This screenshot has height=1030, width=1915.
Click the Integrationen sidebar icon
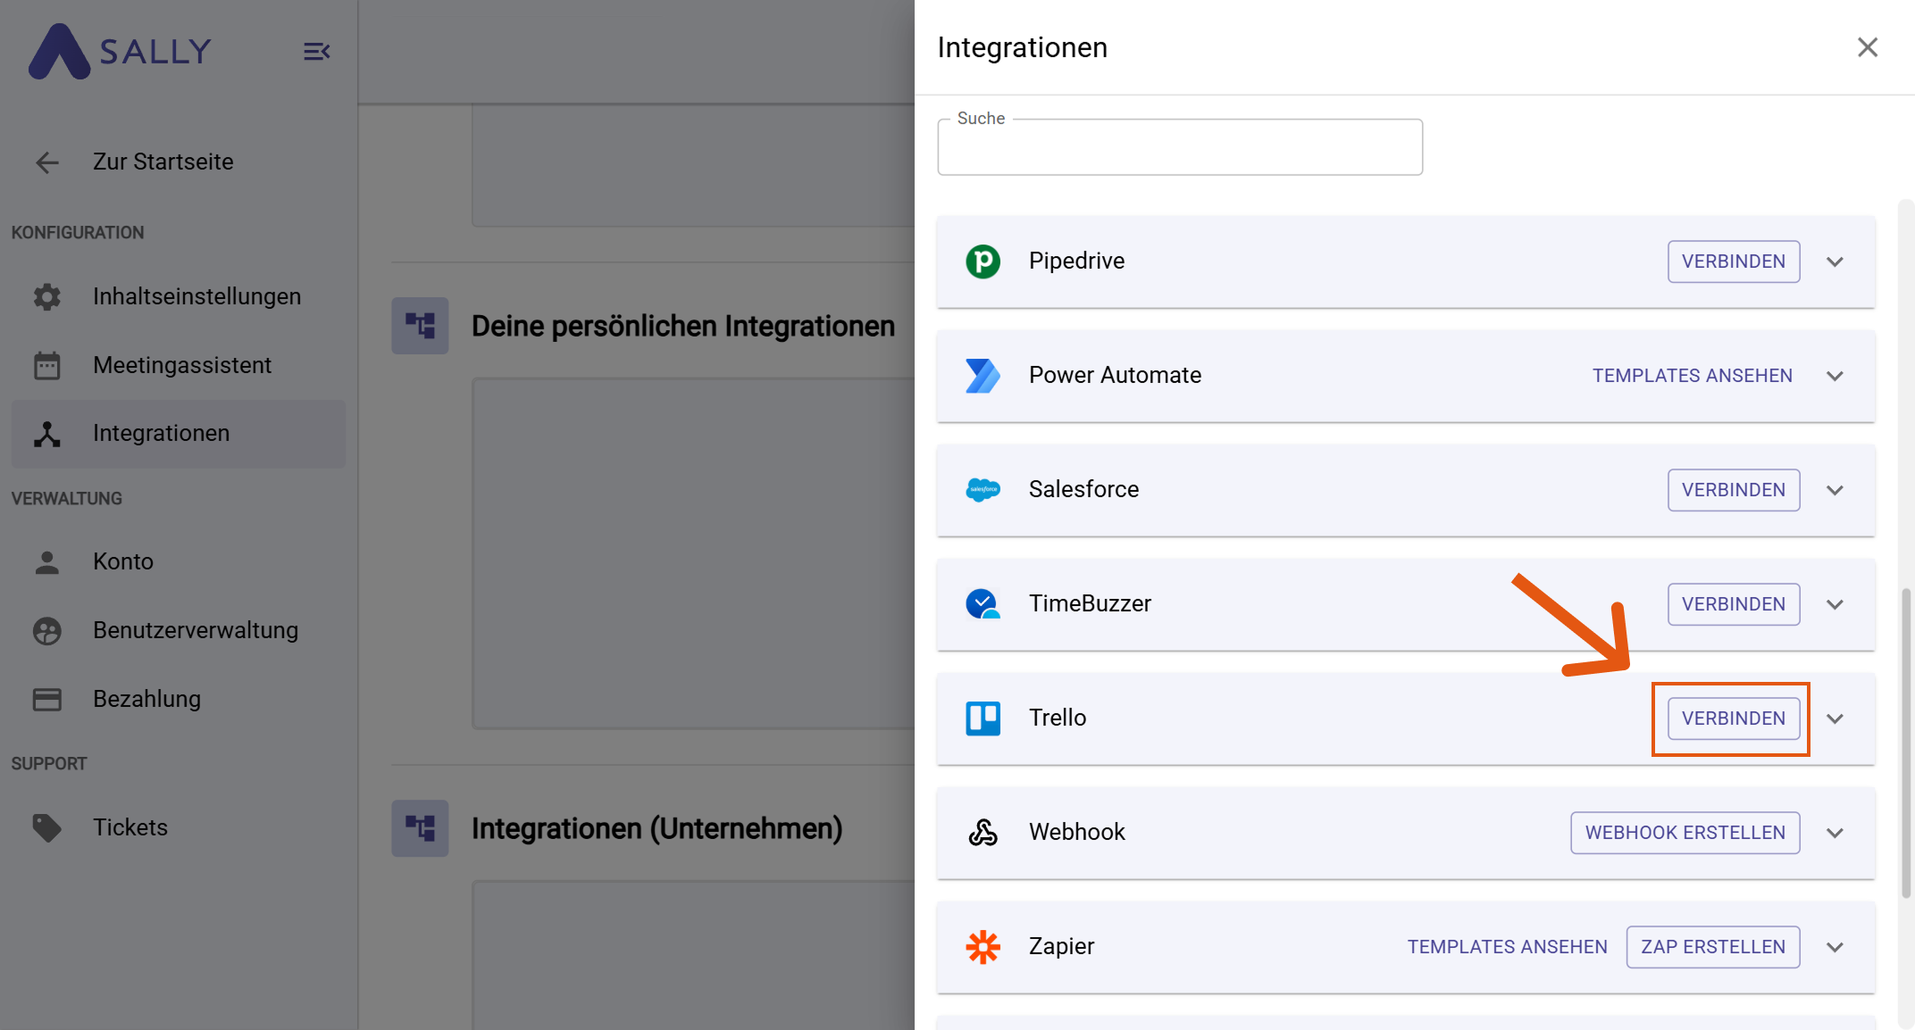click(47, 434)
